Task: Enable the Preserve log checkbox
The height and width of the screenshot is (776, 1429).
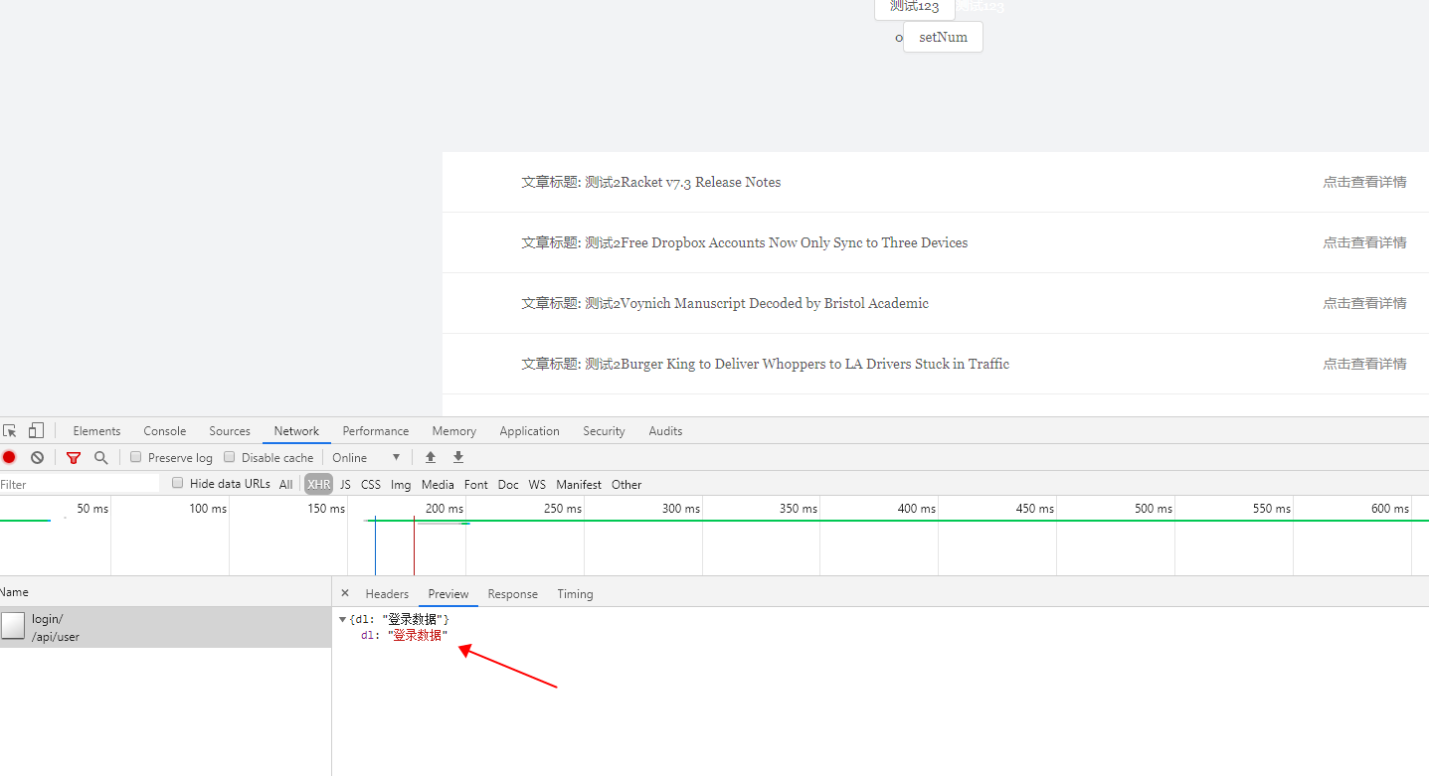Action: click(x=135, y=457)
